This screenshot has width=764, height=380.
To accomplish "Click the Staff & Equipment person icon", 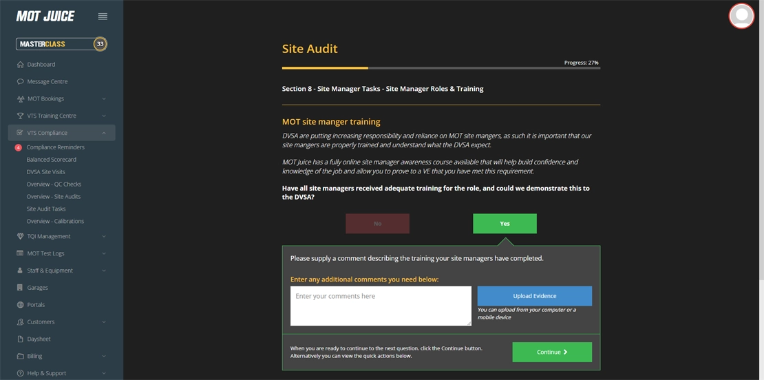I will [20, 271].
